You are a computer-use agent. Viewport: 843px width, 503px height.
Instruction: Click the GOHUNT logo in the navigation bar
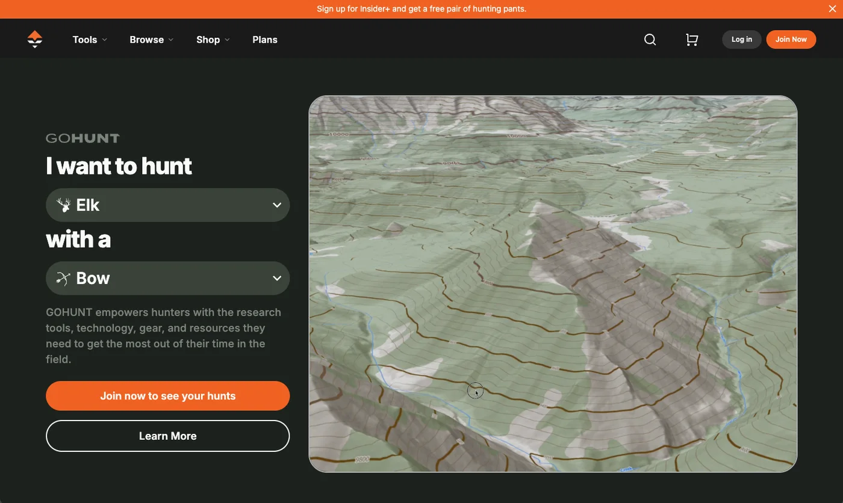click(35, 39)
